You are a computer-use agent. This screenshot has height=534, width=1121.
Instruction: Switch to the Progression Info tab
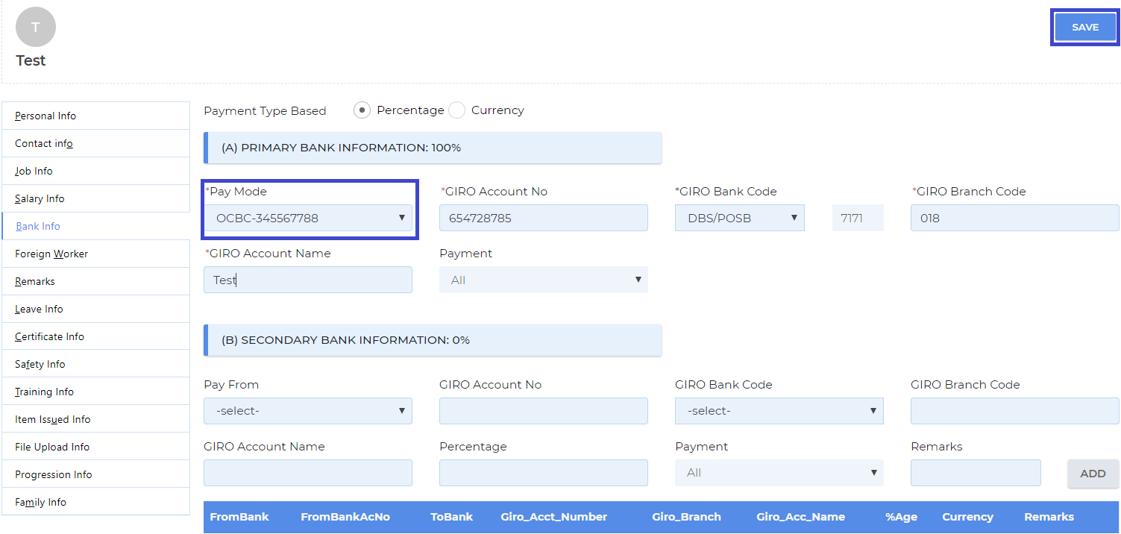click(95, 474)
